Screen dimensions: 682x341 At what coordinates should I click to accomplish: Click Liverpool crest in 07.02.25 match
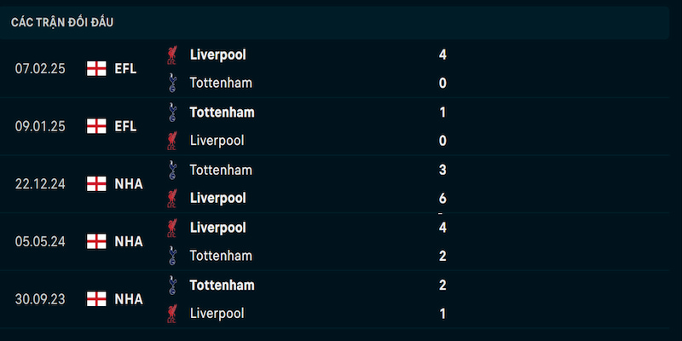click(172, 55)
